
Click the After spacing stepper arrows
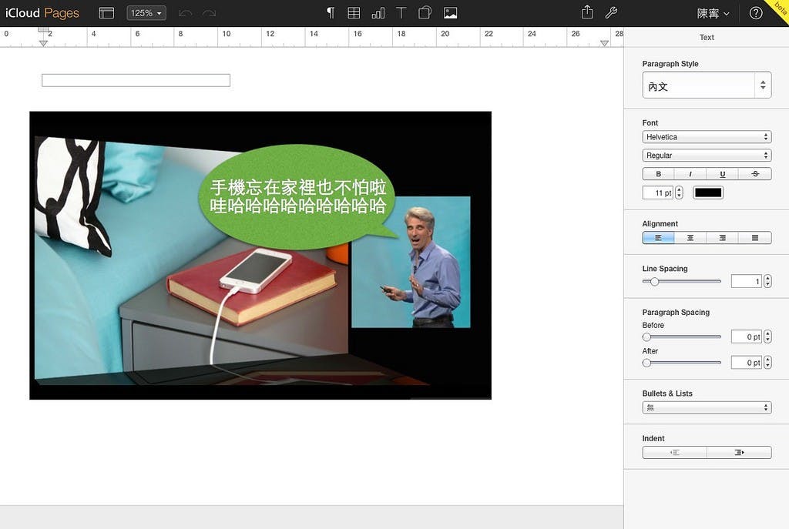[x=767, y=363]
